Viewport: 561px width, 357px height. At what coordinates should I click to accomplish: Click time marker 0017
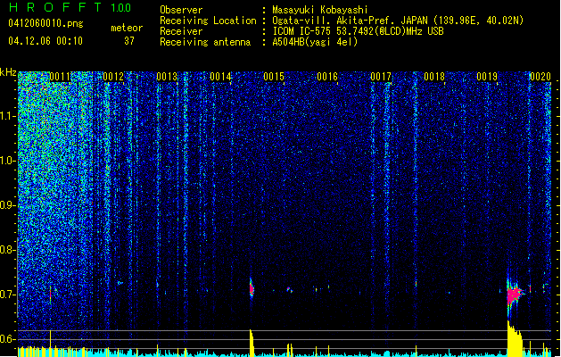(381, 77)
